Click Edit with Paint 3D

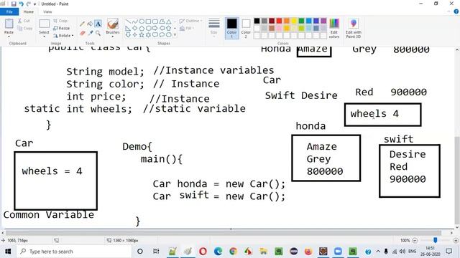tap(354, 29)
